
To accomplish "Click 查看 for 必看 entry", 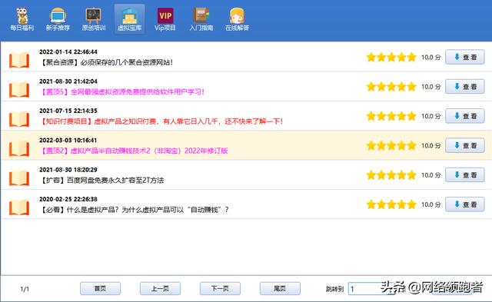I will [465, 204].
